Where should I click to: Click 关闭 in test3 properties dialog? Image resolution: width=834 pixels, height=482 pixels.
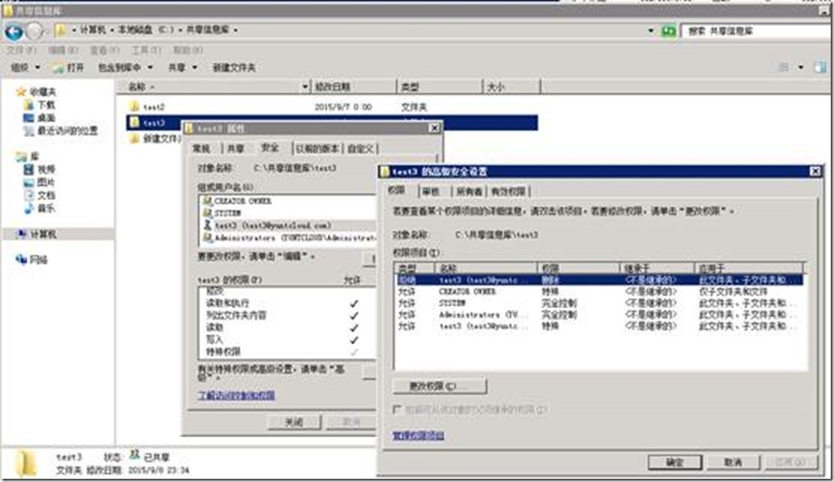click(x=294, y=422)
